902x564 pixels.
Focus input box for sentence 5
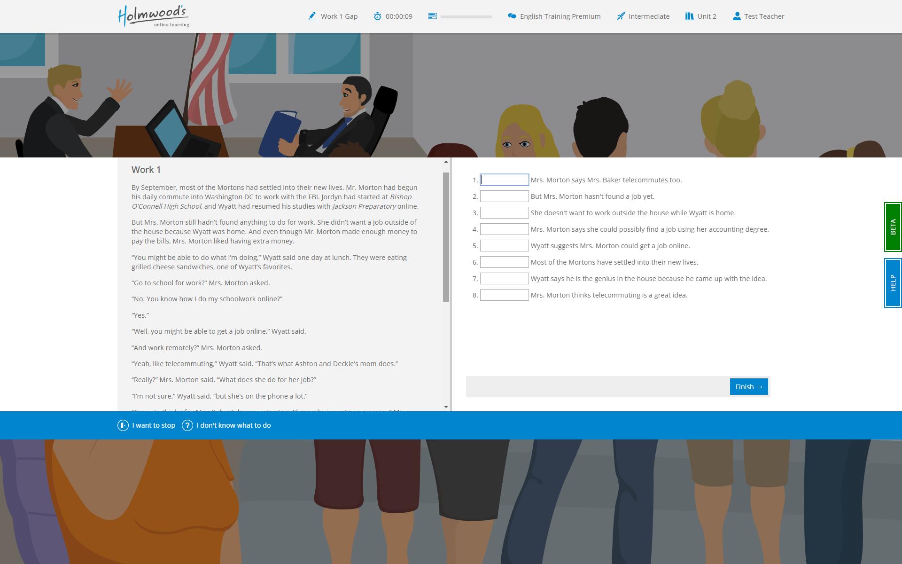[504, 246]
